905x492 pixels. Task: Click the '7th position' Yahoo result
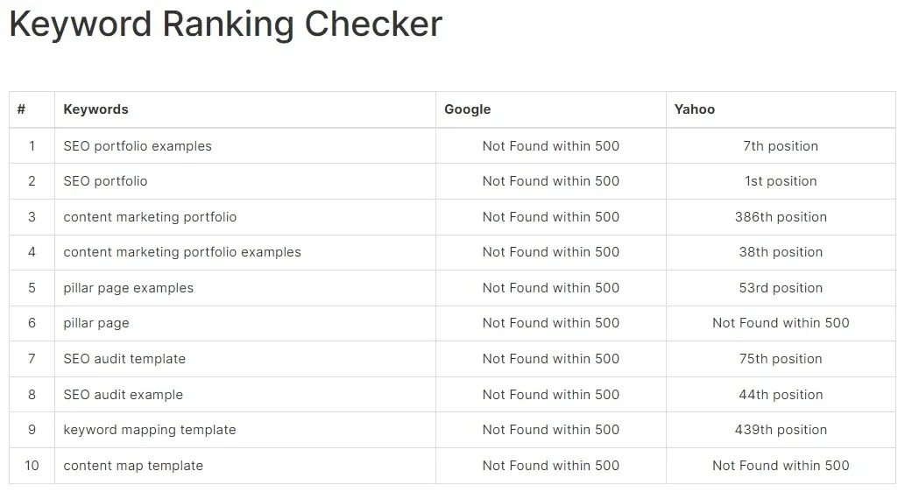tap(781, 146)
